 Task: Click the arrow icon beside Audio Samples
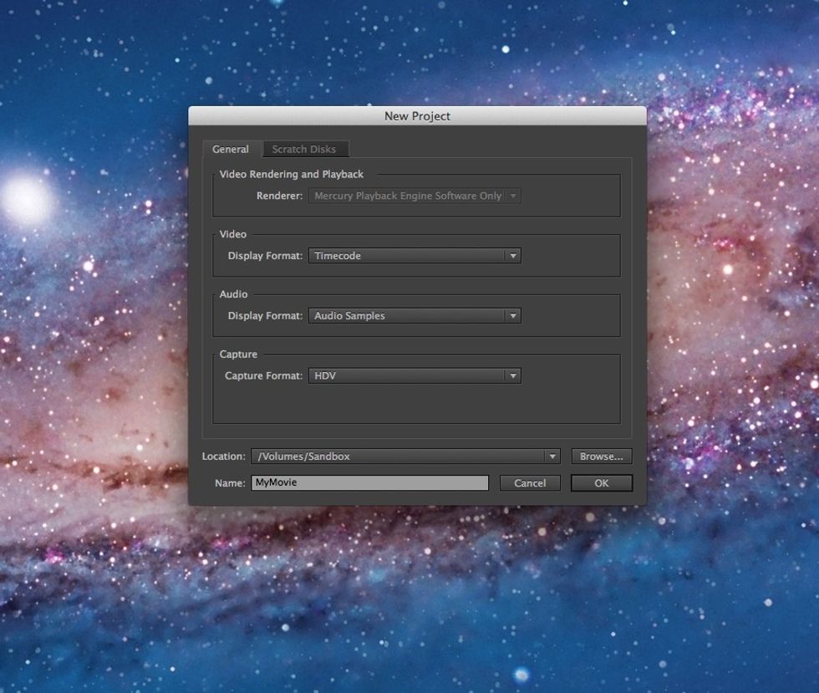[x=513, y=317]
